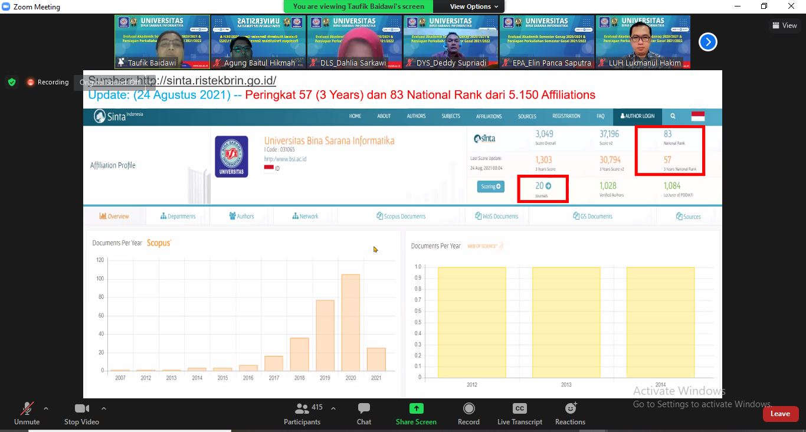Open AFFILIATIONS in Sinta navigation

(x=489, y=116)
